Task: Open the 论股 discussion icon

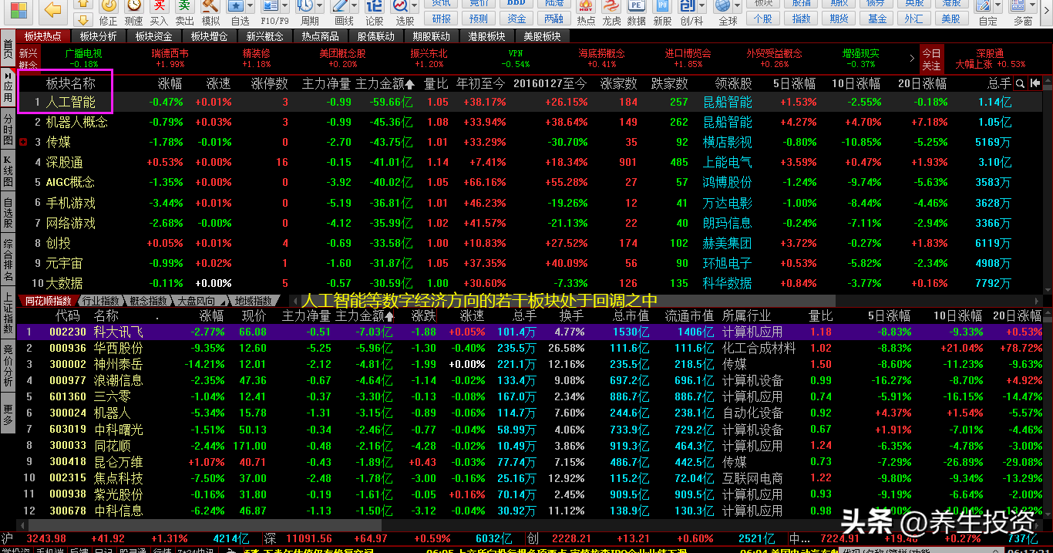Action: pos(374,6)
